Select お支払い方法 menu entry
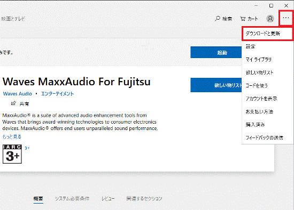This screenshot has width=294, height=210. (267, 111)
